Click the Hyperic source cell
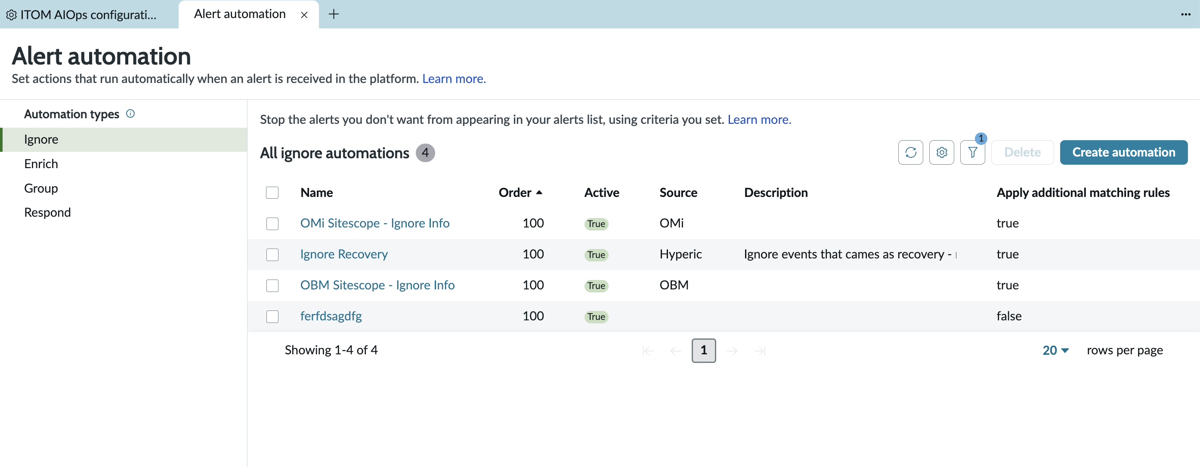This screenshot has height=467, width=1200. click(680, 254)
